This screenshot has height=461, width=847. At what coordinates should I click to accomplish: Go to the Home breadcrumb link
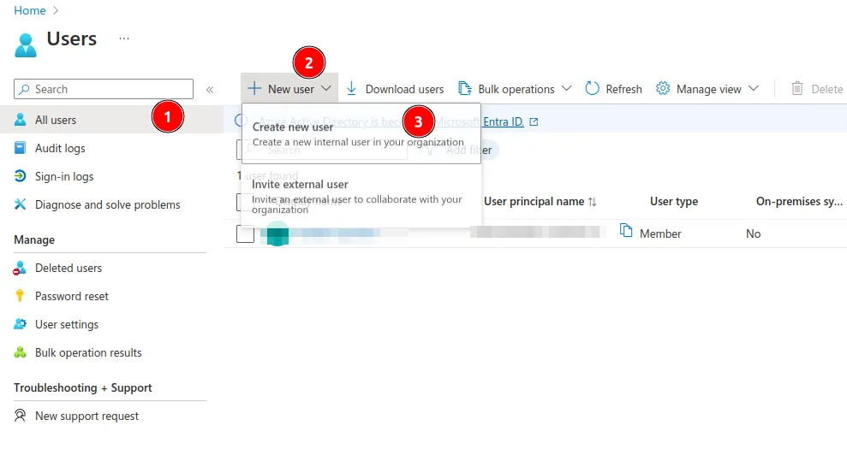pyautogui.click(x=30, y=10)
